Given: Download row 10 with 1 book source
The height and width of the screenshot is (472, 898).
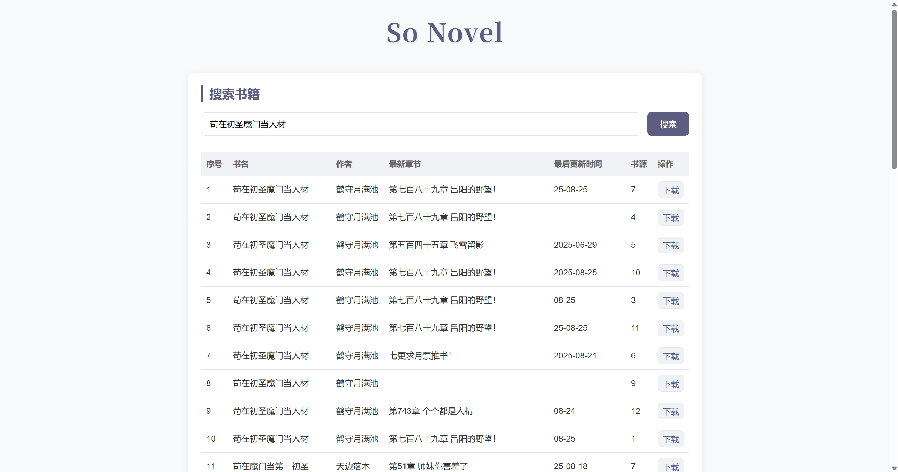Looking at the screenshot, I should [x=670, y=438].
